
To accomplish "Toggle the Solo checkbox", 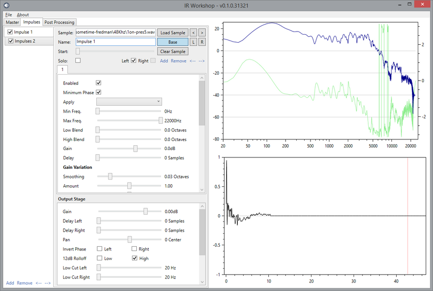I will pyautogui.click(x=78, y=61).
